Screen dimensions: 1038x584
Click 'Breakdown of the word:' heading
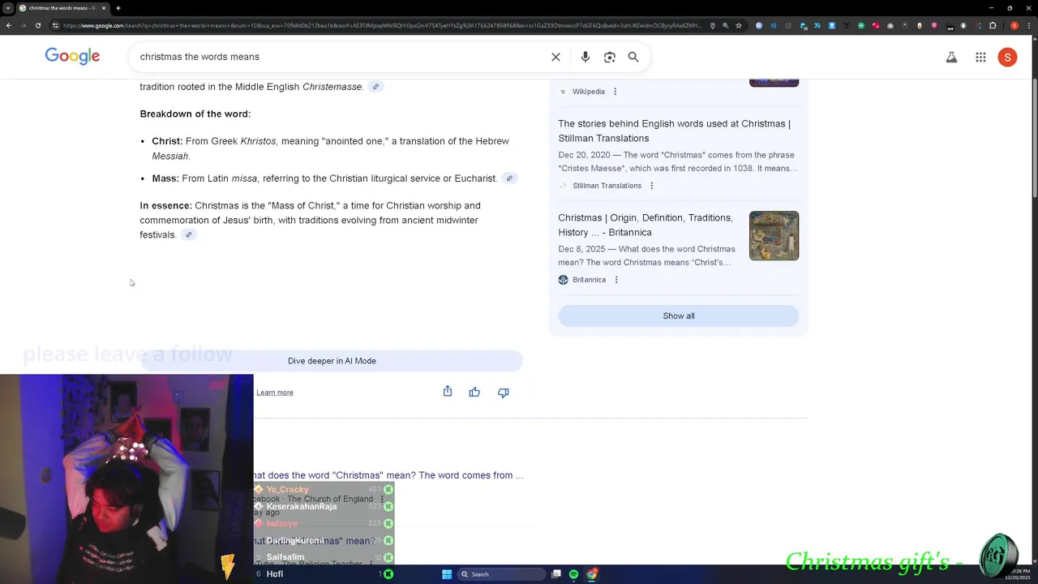pyautogui.click(x=195, y=114)
